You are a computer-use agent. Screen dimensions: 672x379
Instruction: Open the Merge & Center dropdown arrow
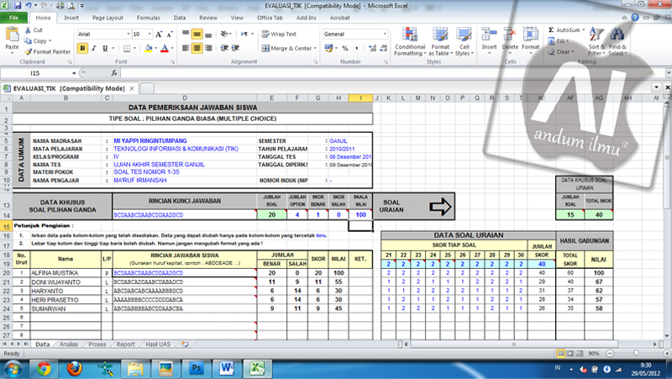click(315, 48)
